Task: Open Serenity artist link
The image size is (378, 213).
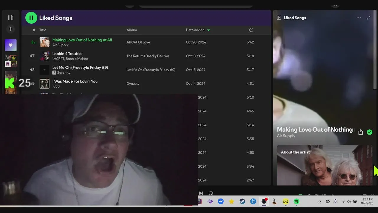Action: click(x=64, y=72)
